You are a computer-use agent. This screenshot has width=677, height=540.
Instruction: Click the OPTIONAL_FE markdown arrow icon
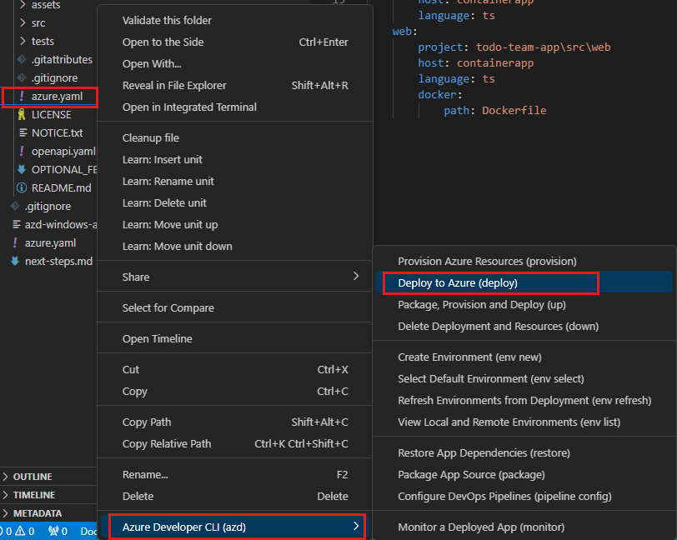21,170
